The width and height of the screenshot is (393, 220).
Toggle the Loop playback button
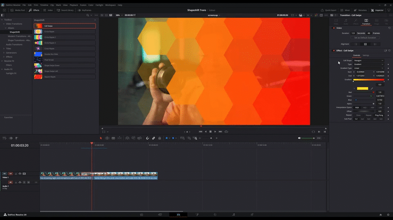227,131
